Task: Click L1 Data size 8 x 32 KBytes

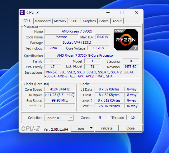Action: pyautogui.click(x=109, y=89)
